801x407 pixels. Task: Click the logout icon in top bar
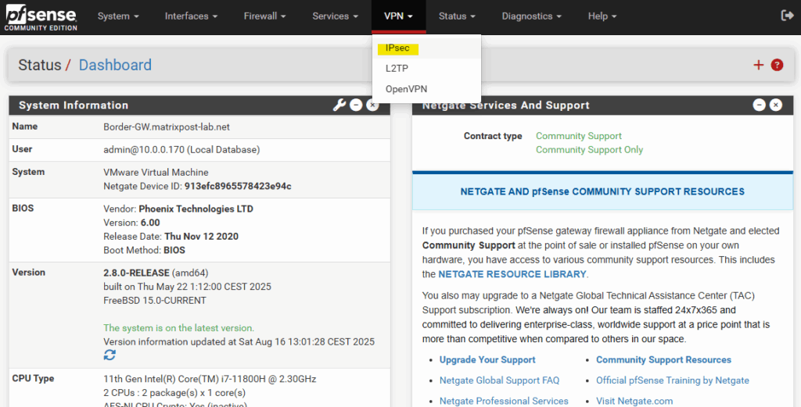click(x=787, y=16)
